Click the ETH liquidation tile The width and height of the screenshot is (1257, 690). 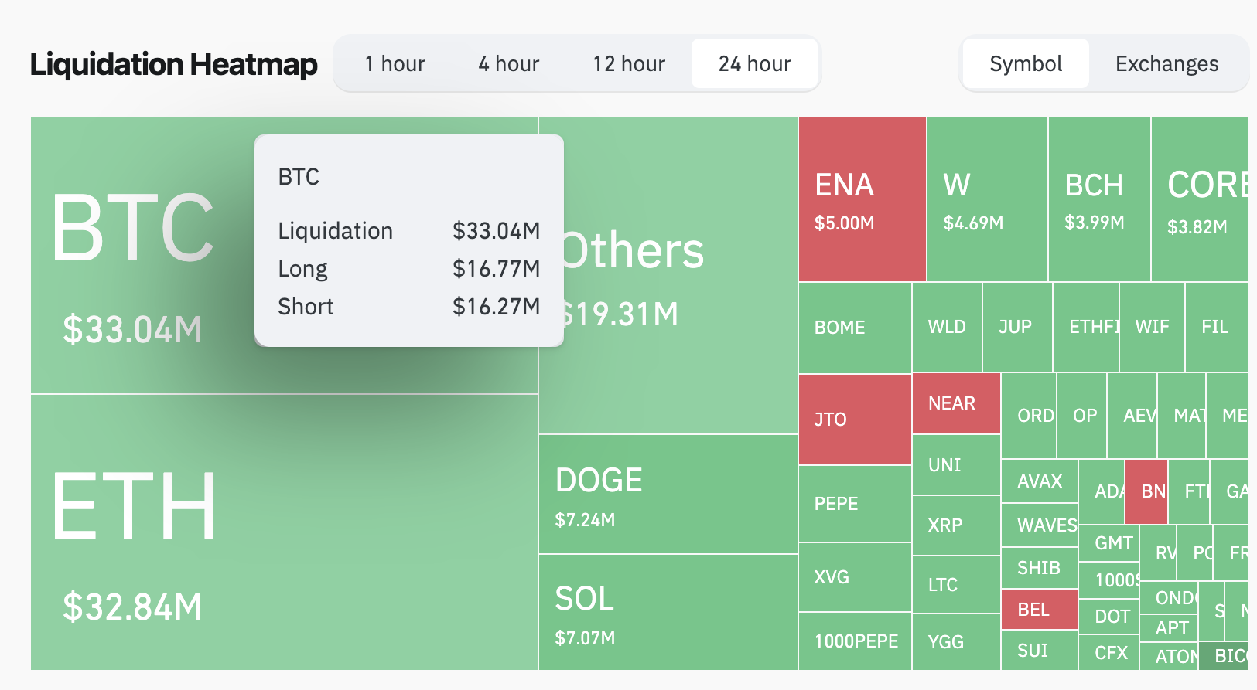284,533
